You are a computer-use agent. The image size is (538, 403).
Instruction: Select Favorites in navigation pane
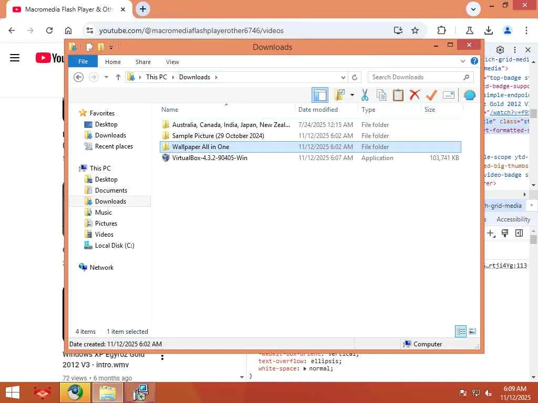click(x=102, y=113)
